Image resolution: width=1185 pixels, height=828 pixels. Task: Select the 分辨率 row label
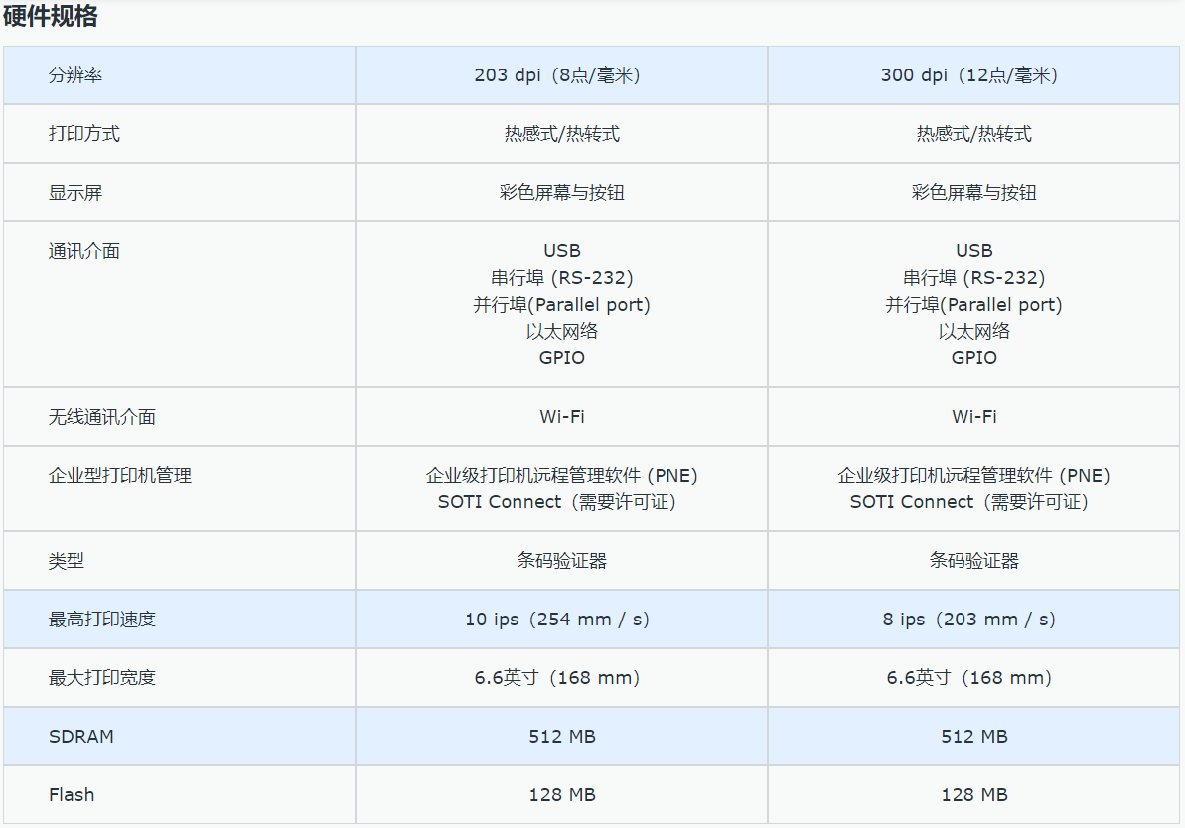click(75, 75)
